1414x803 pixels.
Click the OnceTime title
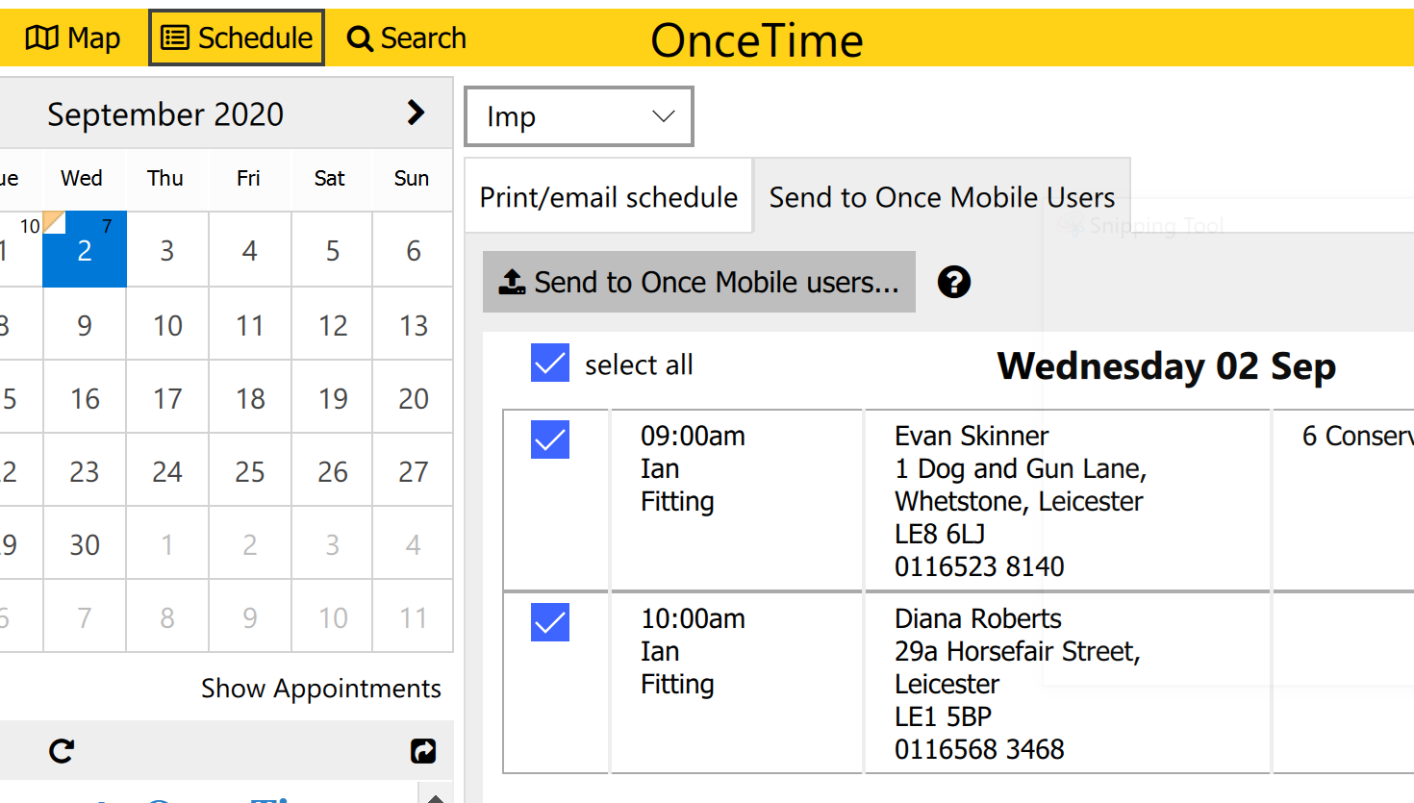pos(757,40)
